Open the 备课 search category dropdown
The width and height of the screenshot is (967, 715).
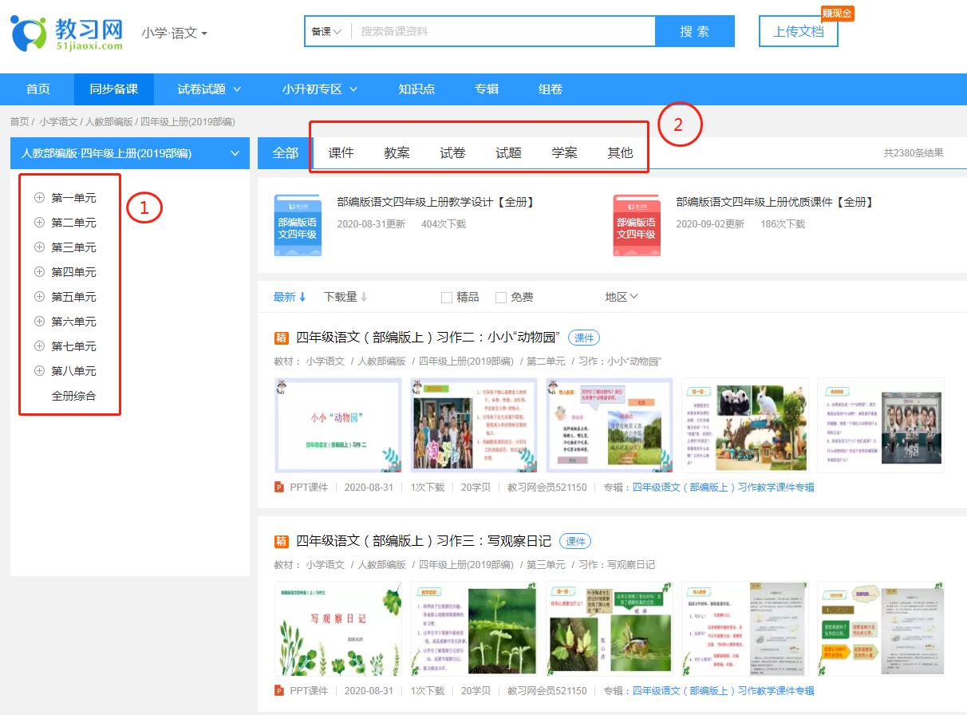(324, 31)
